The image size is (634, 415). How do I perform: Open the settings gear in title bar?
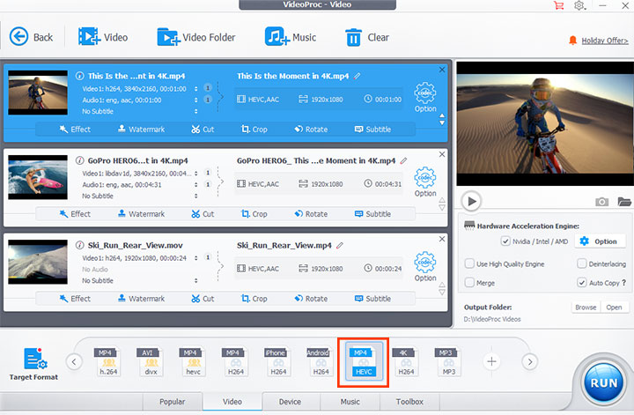coord(579,5)
